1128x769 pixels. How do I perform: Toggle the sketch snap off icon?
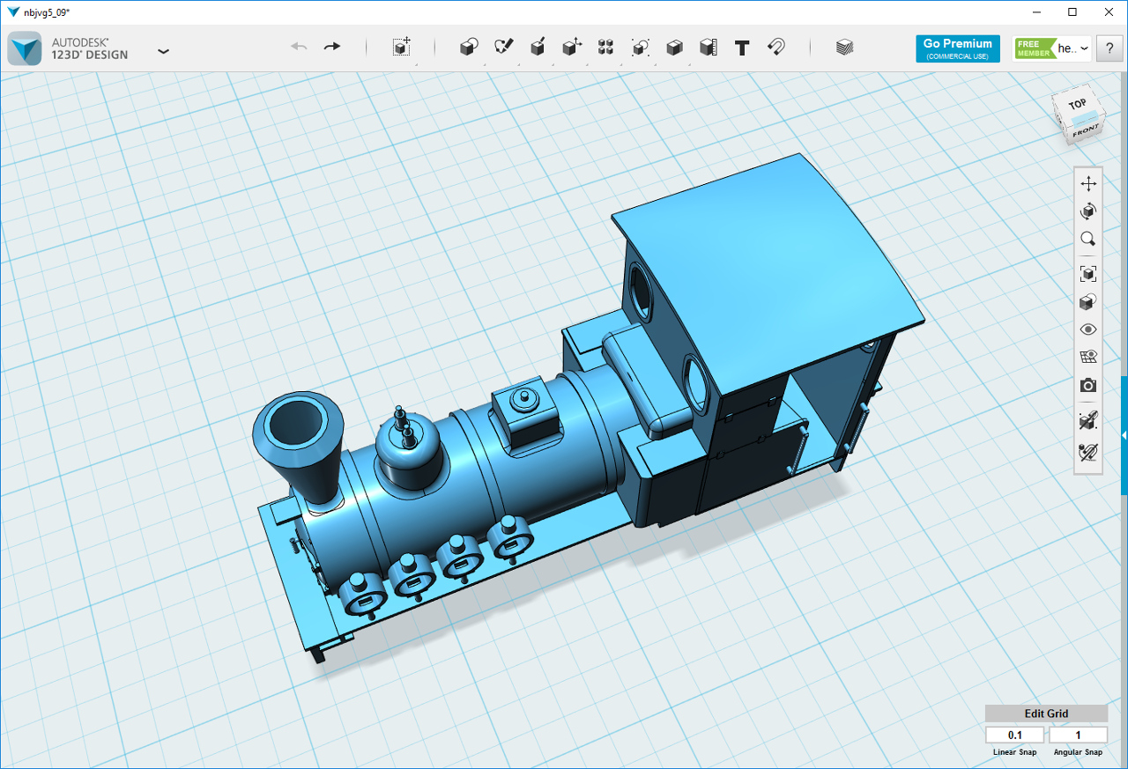1088,452
